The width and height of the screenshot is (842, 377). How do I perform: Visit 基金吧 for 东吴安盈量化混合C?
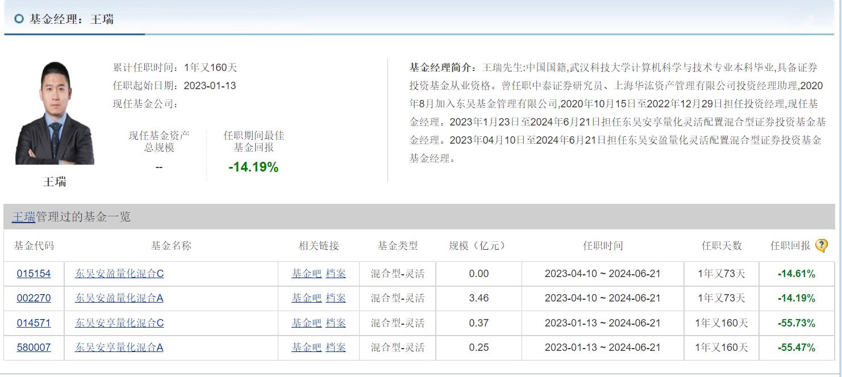[x=306, y=274]
